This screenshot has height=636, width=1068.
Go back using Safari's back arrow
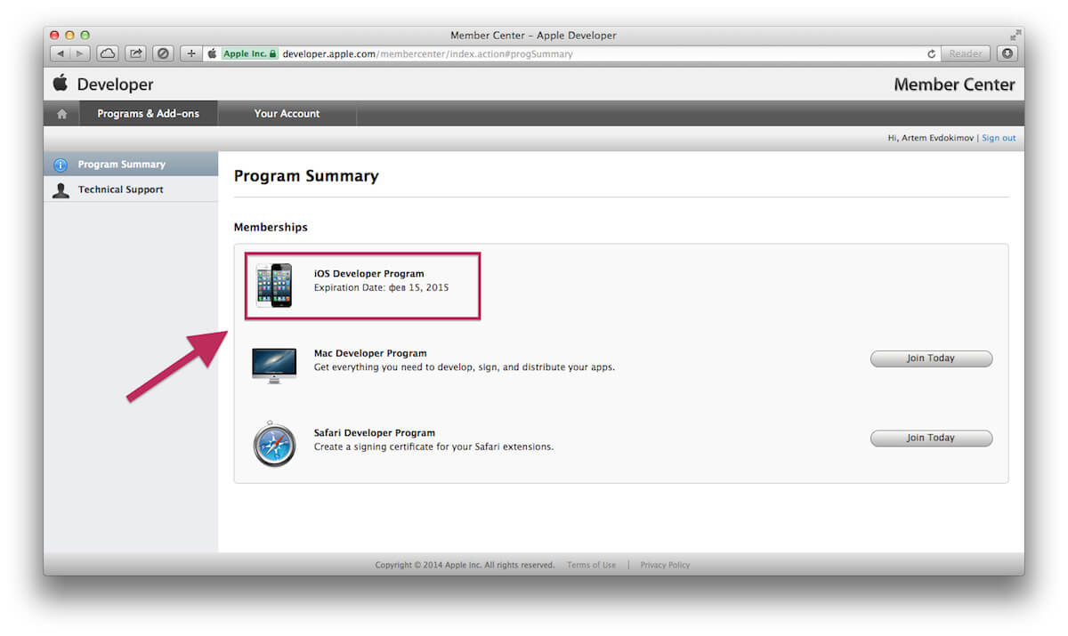click(x=61, y=53)
